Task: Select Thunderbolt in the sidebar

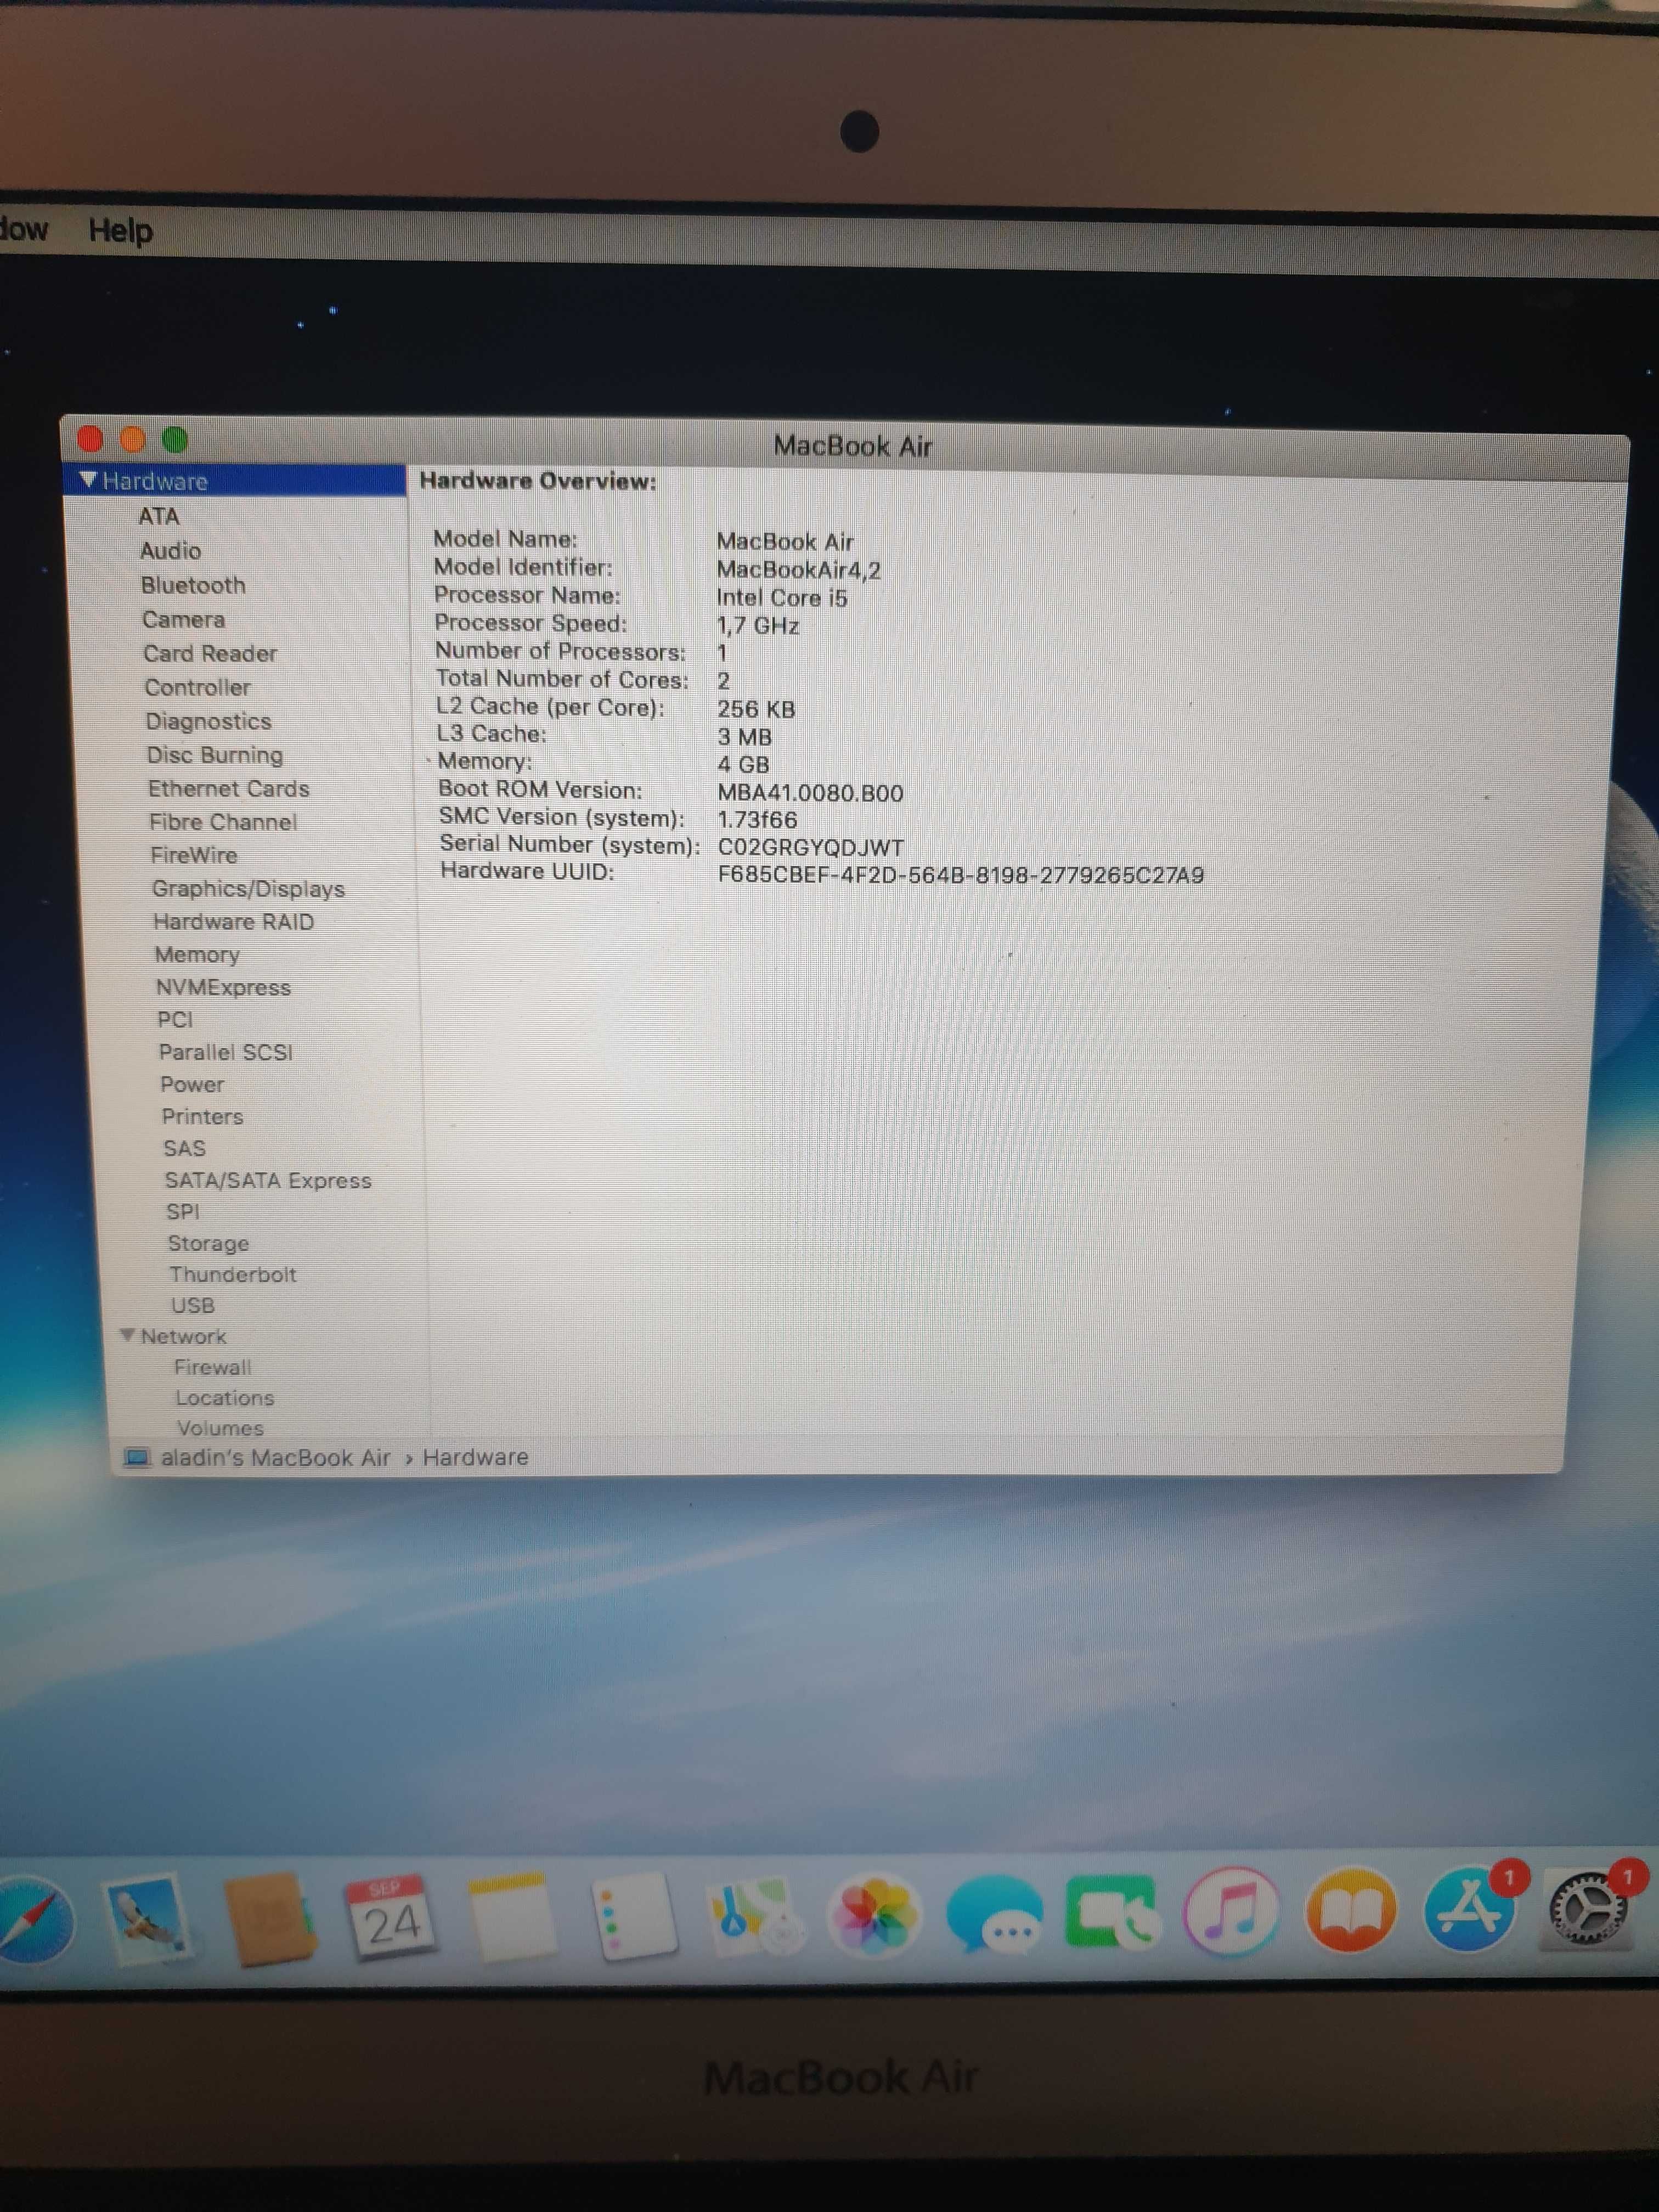Action: pos(233,1274)
